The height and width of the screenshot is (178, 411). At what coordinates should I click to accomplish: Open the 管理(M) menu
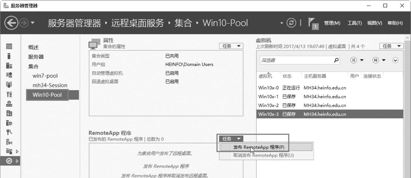(332, 23)
